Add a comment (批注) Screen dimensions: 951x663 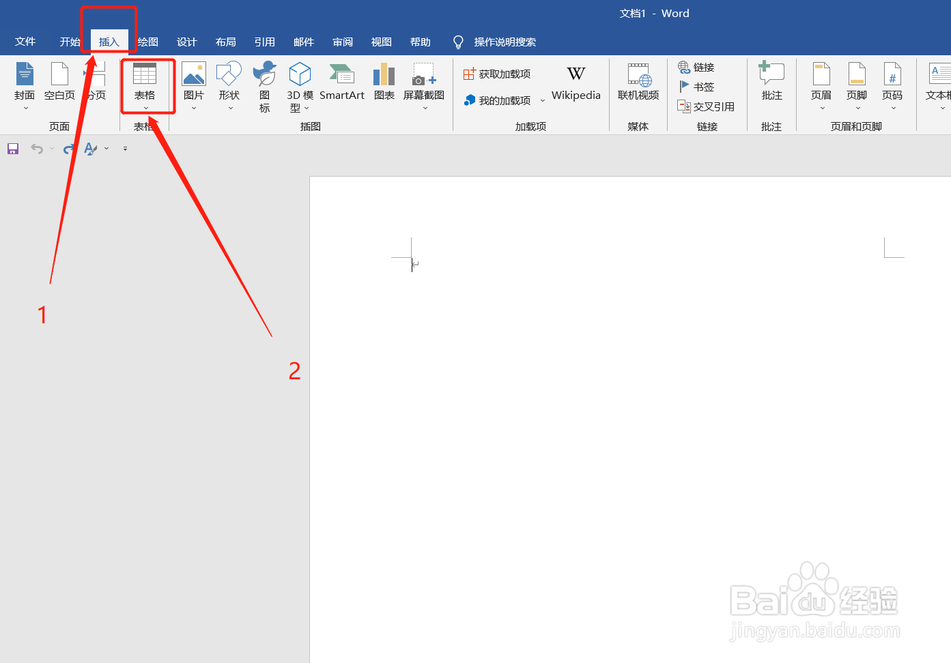(772, 82)
